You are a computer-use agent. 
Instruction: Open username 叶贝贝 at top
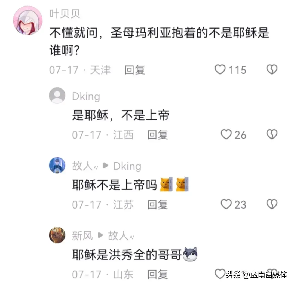pos(65,14)
